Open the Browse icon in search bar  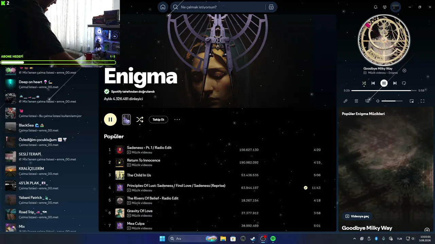(x=271, y=7)
